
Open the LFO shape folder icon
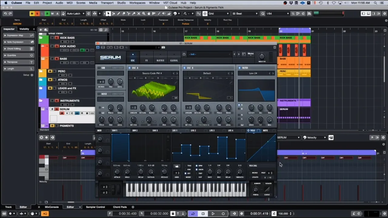point(177,166)
